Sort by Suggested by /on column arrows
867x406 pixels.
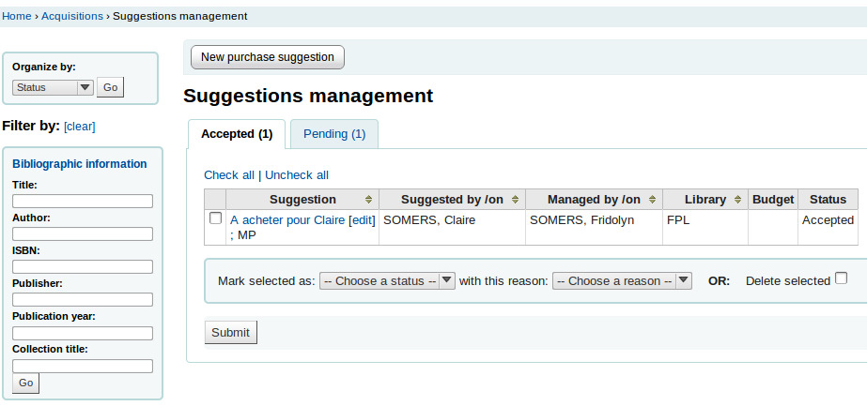(x=516, y=200)
